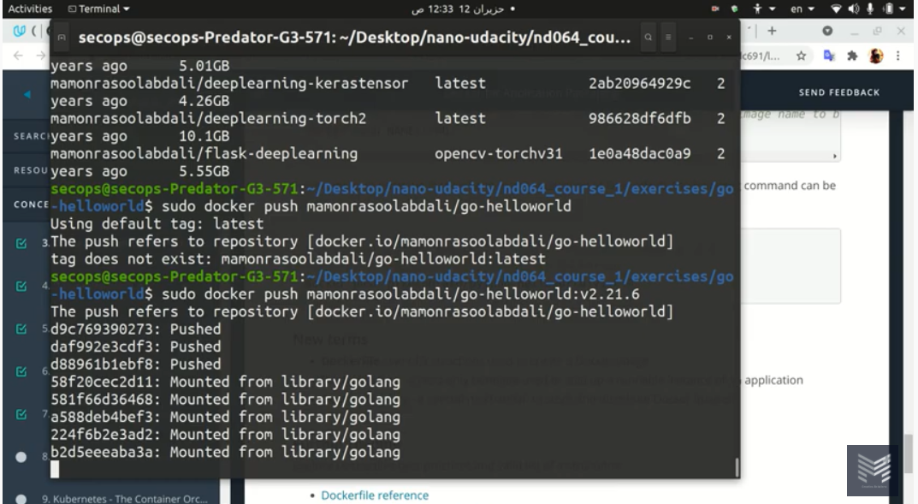Open the browser tab search dropdown circle

click(827, 31)
